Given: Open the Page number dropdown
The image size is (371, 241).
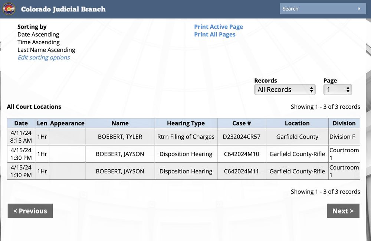Looking at the screenshot, I should tap(338, 90).
